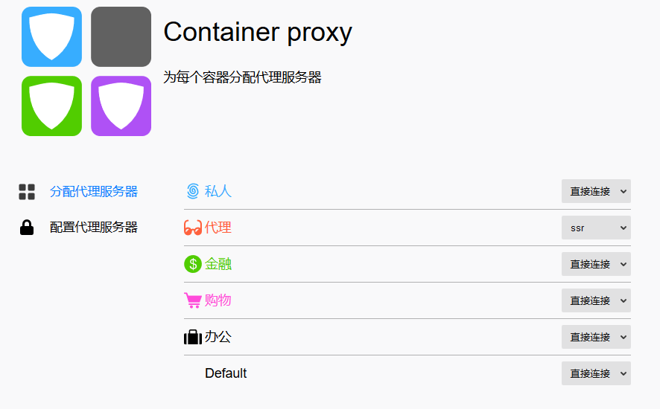The width and height of the screenshot is (660, 409).
Task: Expand the proxy dropdown for 购物 container
Action: (596, 300)
